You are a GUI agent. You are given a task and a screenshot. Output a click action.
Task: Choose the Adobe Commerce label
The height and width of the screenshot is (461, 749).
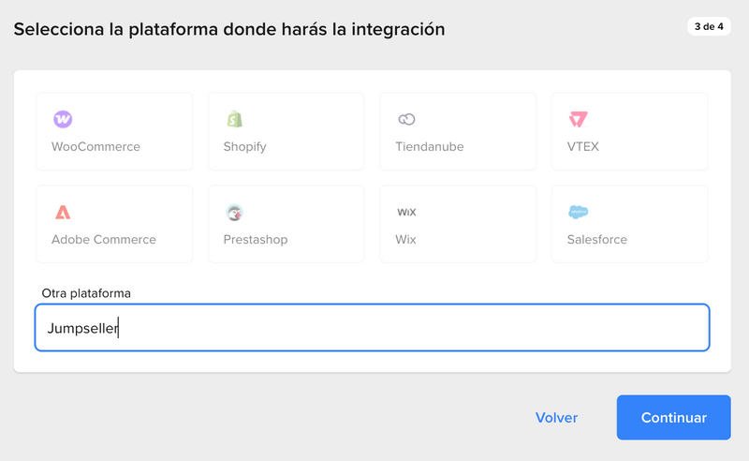pos(104,240)
